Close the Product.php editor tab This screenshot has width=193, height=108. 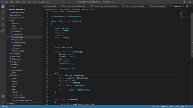[183, 6]
